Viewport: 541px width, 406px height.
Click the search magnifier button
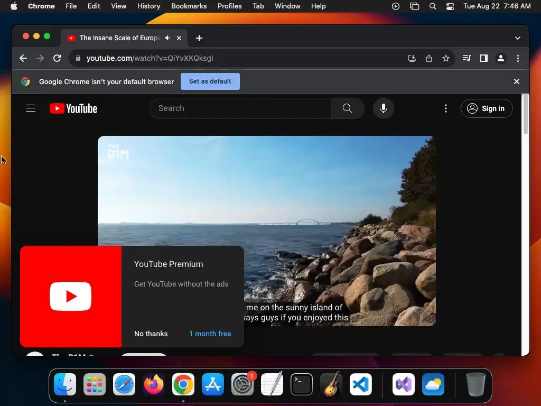[348, 108]
